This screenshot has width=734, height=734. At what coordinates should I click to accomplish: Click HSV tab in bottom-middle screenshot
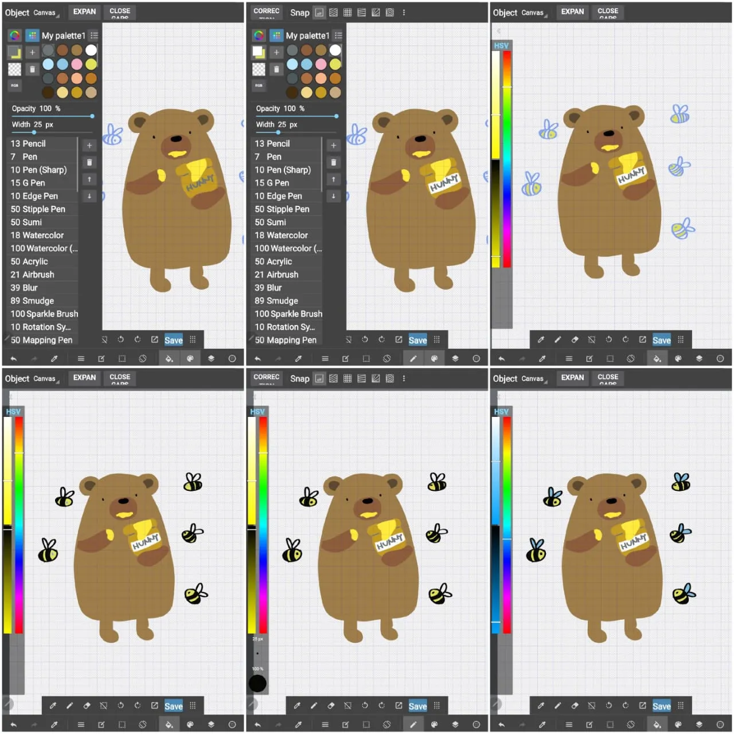[x=257, y=411]
